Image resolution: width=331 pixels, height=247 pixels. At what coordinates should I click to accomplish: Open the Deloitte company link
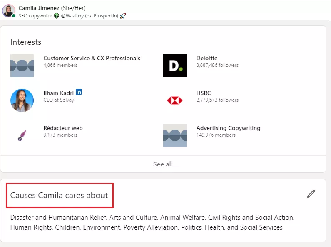[x=207, y=59]
